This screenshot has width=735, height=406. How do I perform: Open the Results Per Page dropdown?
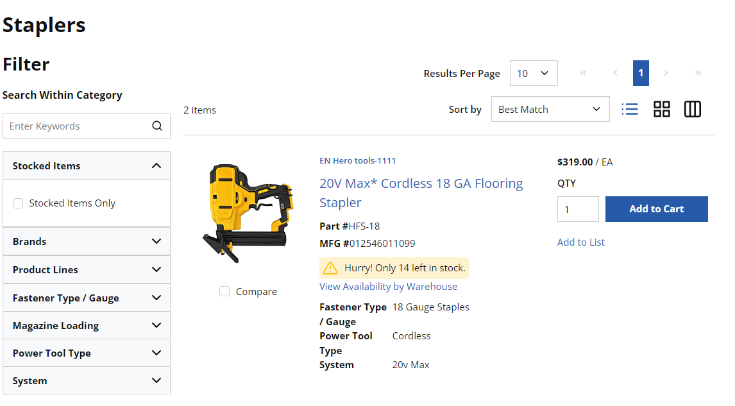tap(534, 73)
